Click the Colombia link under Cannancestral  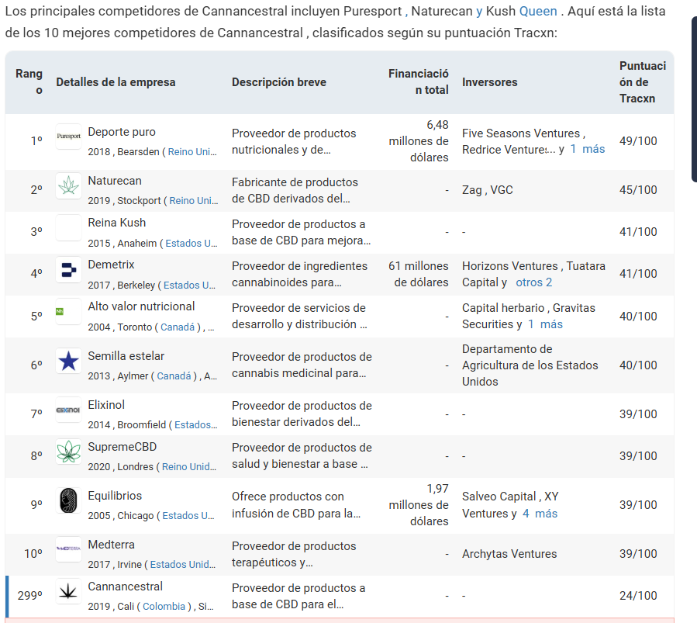coord(164,607)
